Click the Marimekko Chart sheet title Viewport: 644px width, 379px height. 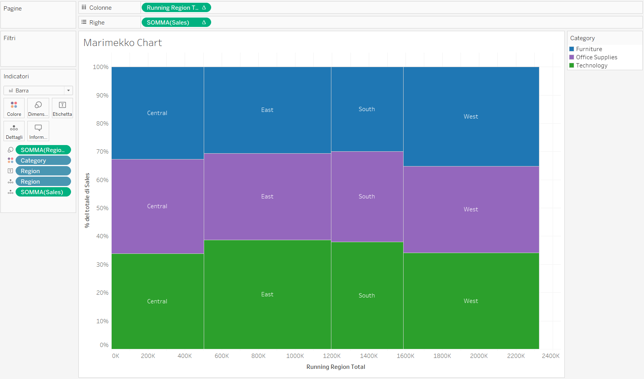[122, 43]
